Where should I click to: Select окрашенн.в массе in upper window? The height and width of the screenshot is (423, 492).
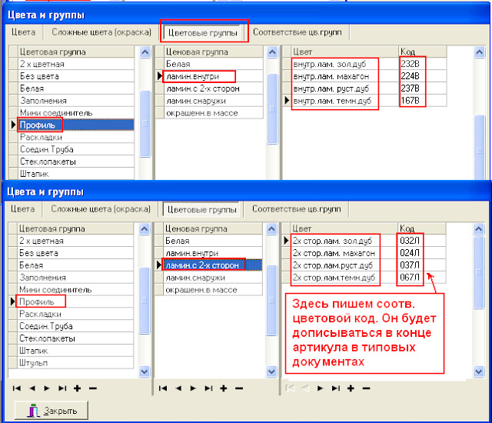coord(214,113)
